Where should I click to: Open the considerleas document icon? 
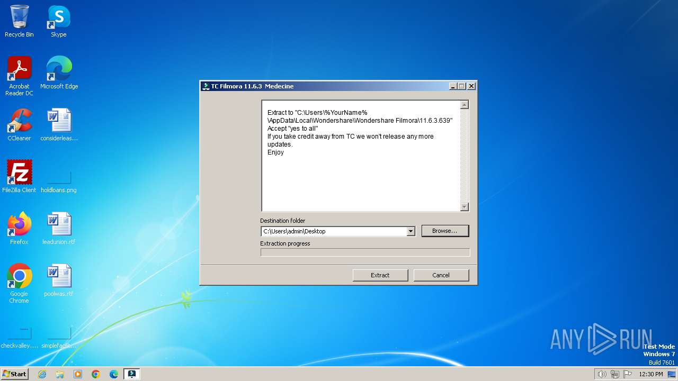(59, 124)
